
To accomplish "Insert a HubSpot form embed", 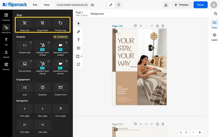I will point(42,48).
